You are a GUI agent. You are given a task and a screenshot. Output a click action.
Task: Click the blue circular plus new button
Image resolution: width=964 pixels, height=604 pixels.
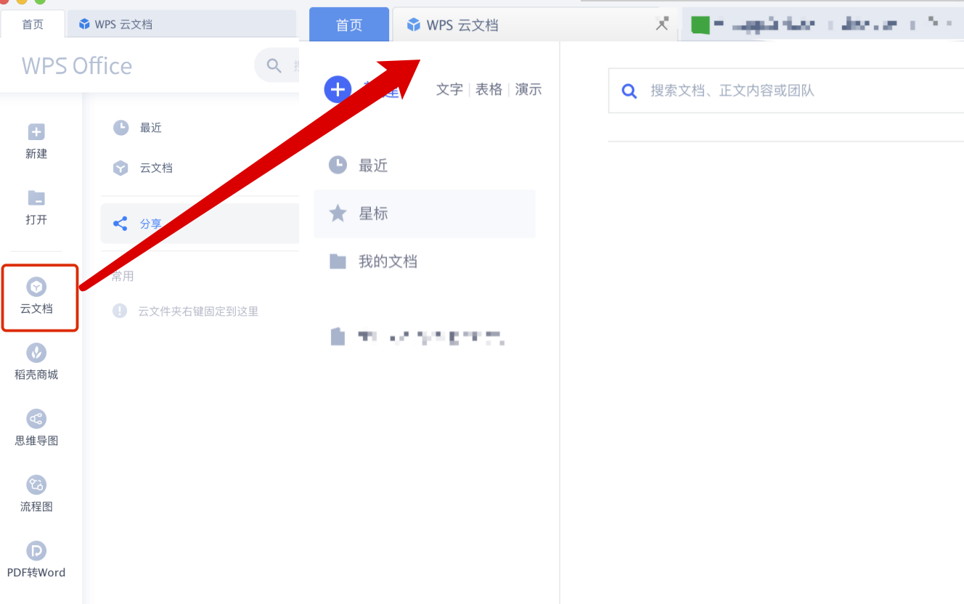338,90
